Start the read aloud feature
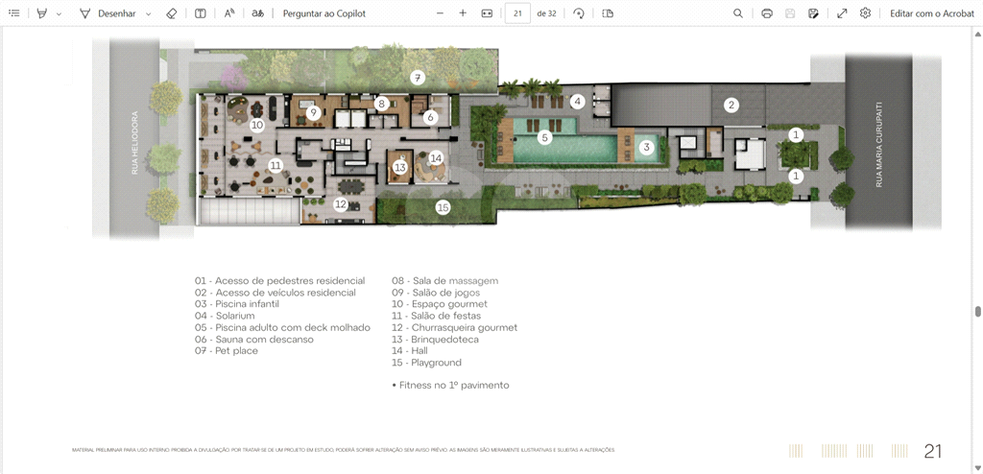The width and height of the screenshot is (983, 474). [x=229, y=13]
